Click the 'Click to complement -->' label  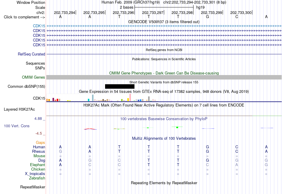tap(24, 17)
